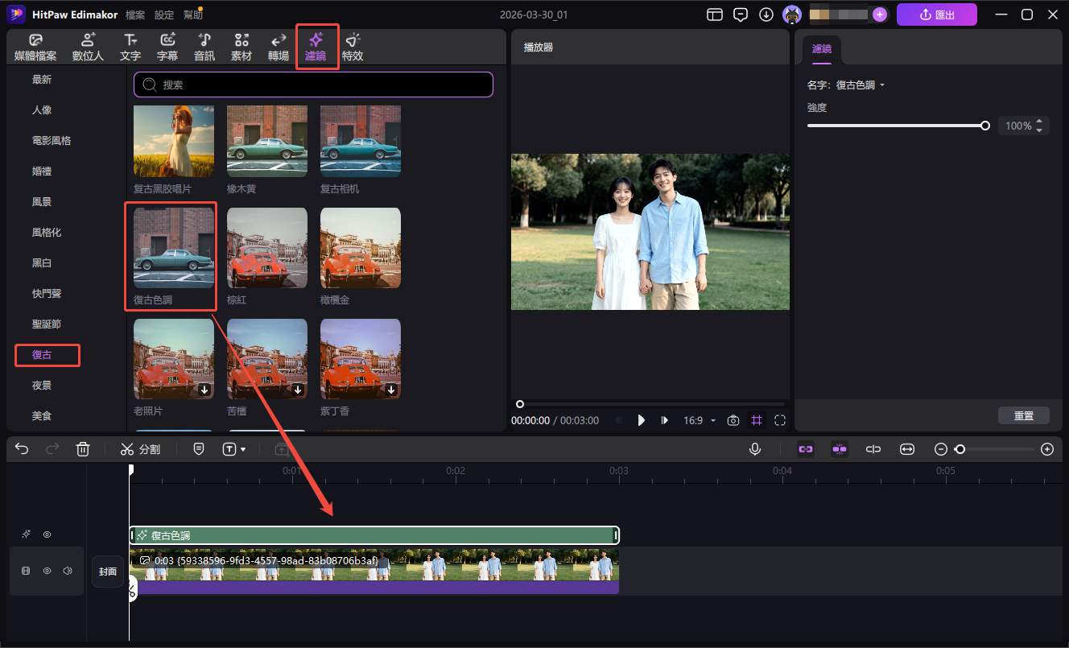Hide the filter track using eye icon
The height and width of the screenshot is (648, 1069).
pos(47,534)
